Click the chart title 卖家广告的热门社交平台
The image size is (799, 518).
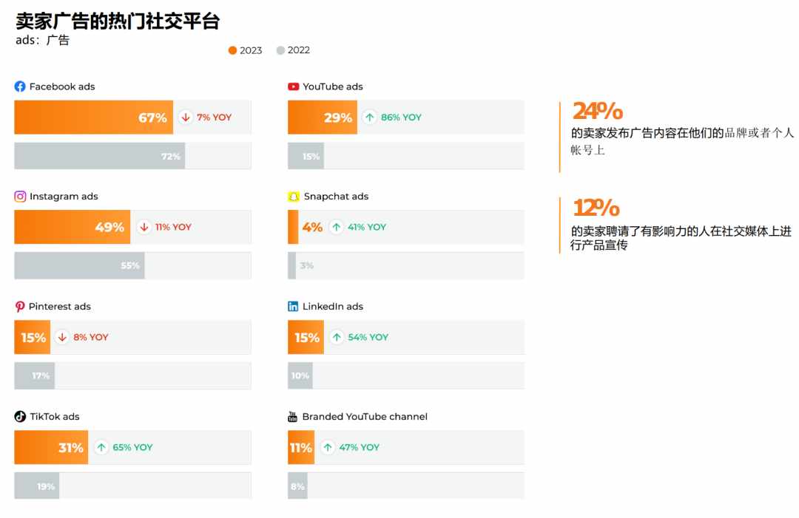[x=118, y=21]
